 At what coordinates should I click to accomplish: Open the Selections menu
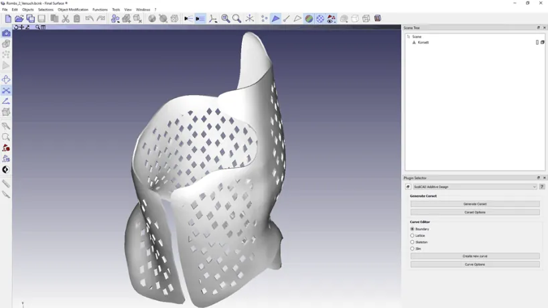46,9
